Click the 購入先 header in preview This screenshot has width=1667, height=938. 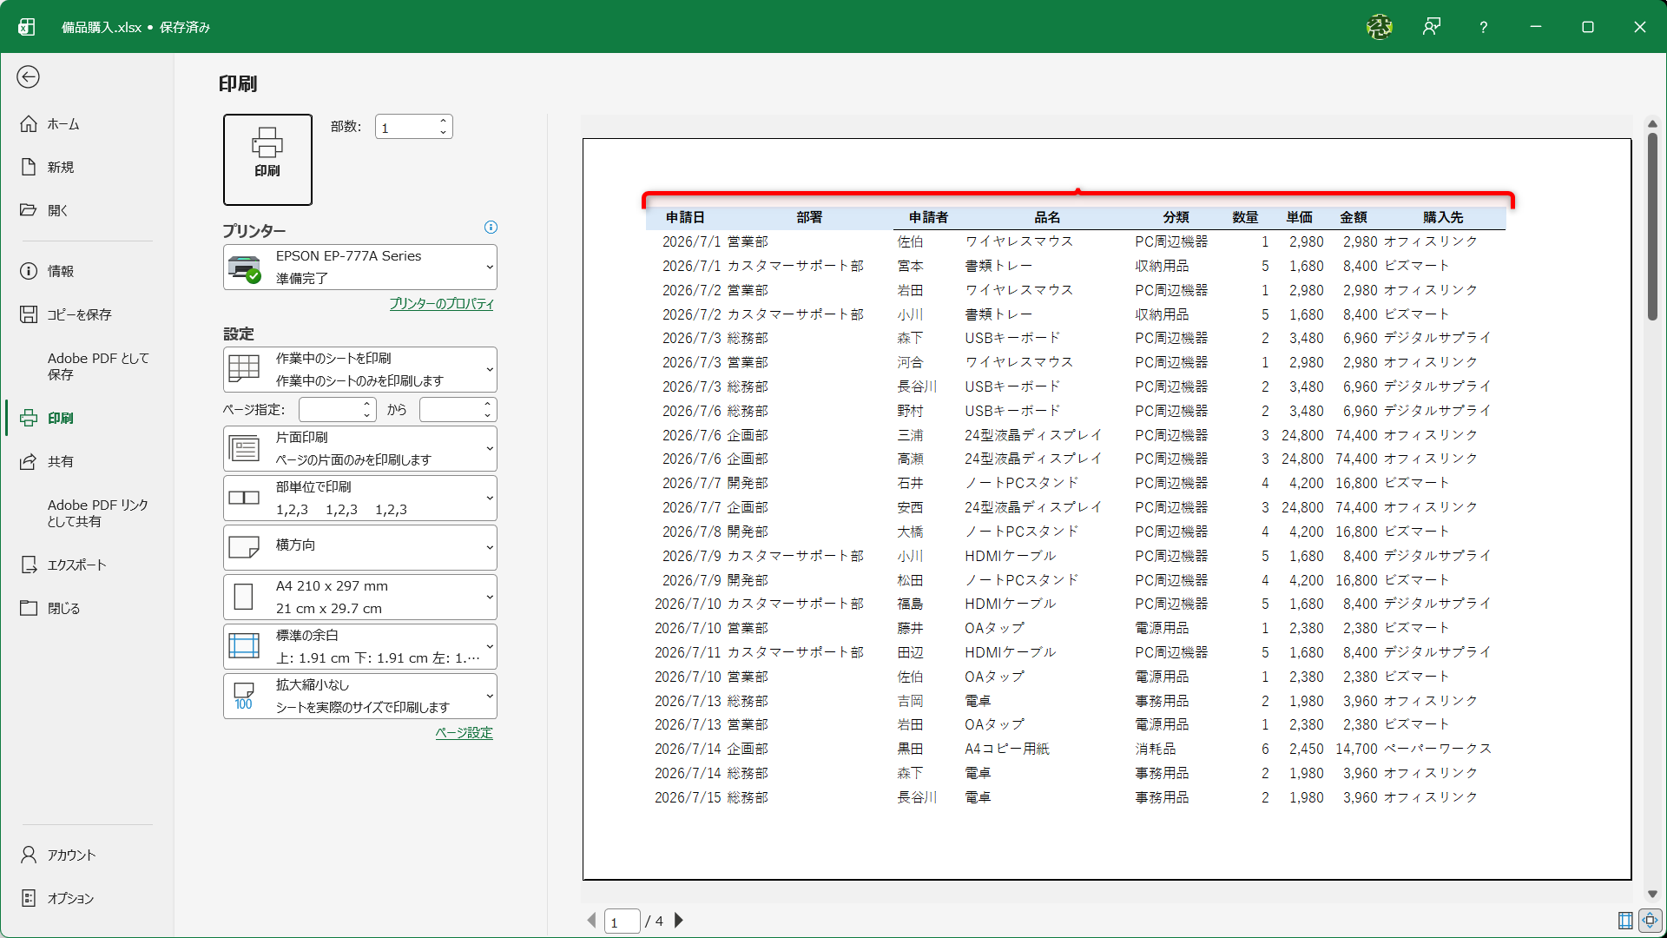pos(1442,217)
